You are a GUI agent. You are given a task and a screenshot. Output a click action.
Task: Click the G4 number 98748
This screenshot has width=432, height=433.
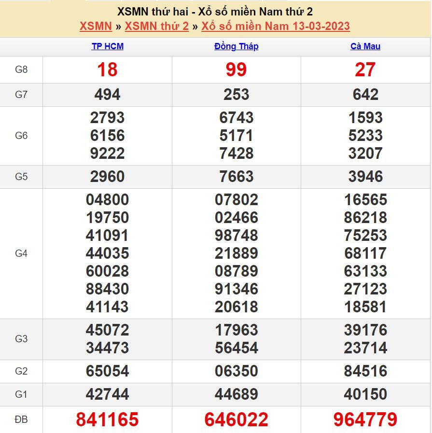click(x=237, y=236)
